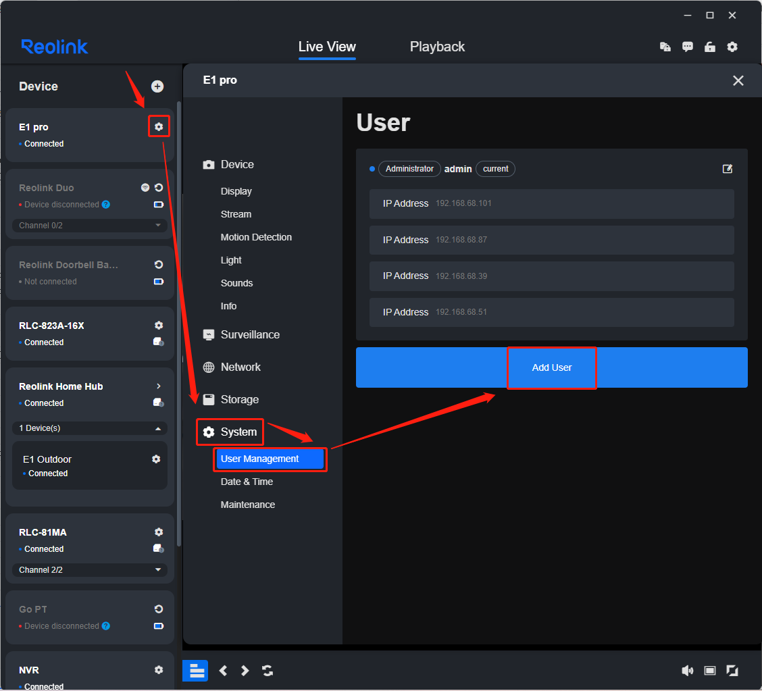
Task: Open settings gear for RLC-81MA
Action: pyautogui.click(x=159, y=532)
